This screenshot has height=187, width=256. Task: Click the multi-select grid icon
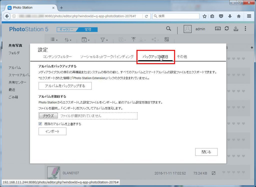167,39
